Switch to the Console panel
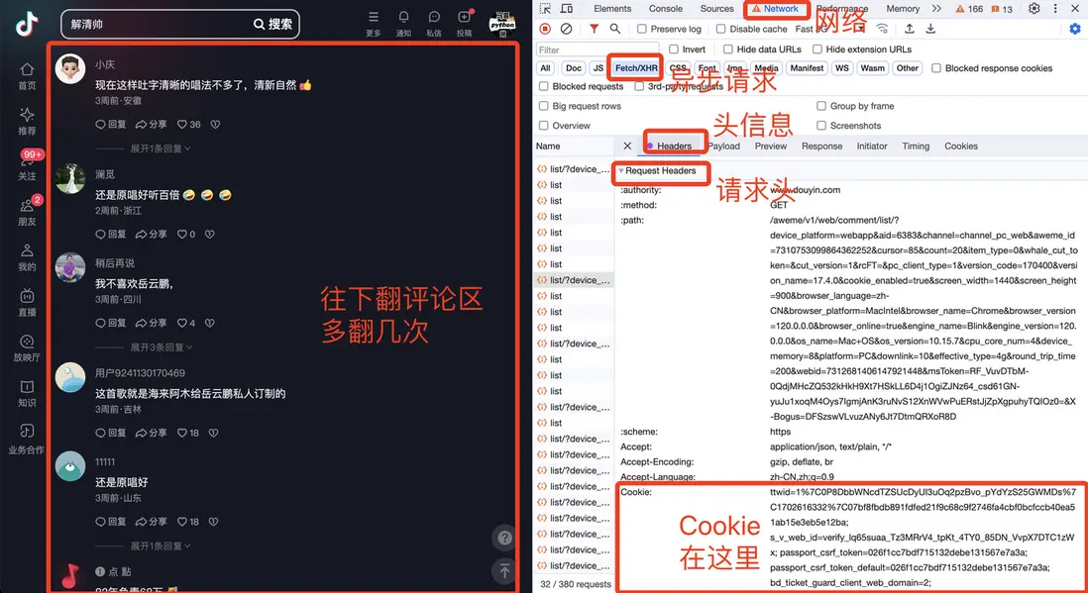Image resolution: width=1088 pixels, height=593 pixels. [x=665, y=8]
